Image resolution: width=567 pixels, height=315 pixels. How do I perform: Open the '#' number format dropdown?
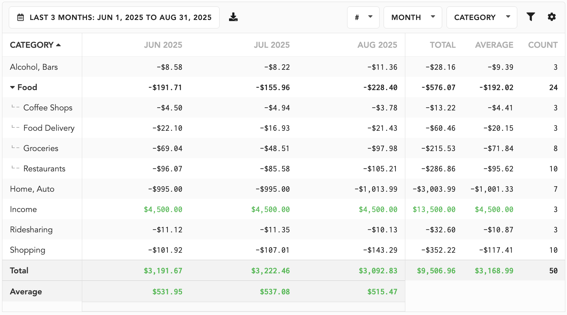pyautogui.click(x=363, y=17)
